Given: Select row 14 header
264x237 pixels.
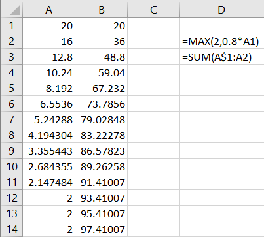Looking at the screenshot, I should (x=11, y=229).
